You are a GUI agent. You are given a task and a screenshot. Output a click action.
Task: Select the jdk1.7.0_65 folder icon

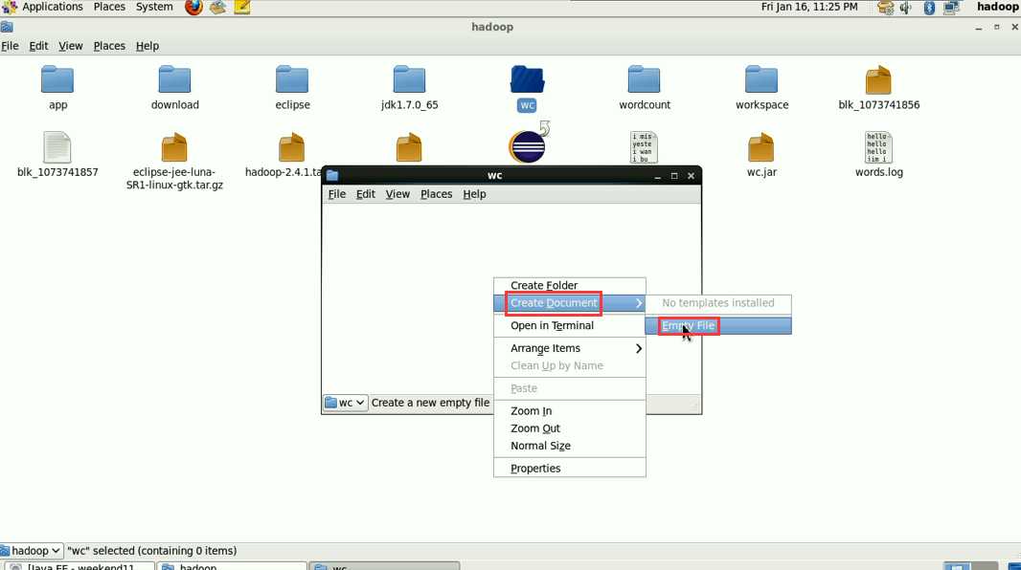coord(409,80)
